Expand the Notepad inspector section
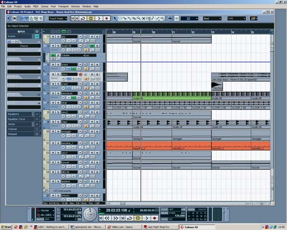This screenshot has width=287, height=230. pyautogui.click(x=24, y=134)
